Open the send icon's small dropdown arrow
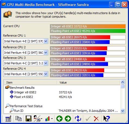This screenshot has height=124, width=129. pos(42,119)
